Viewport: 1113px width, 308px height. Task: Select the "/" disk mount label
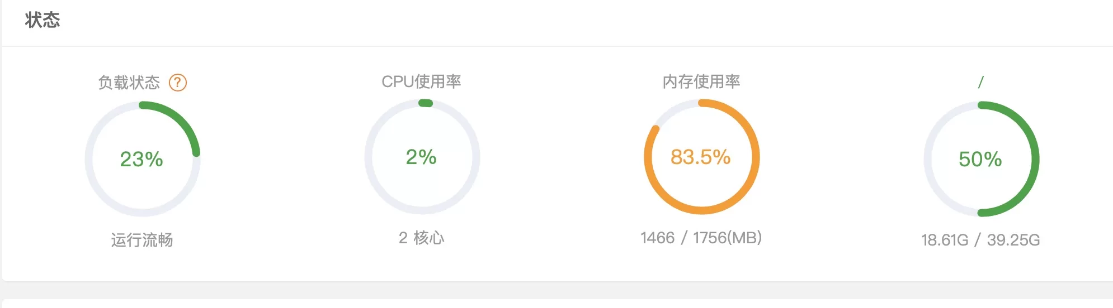[981, 82]
